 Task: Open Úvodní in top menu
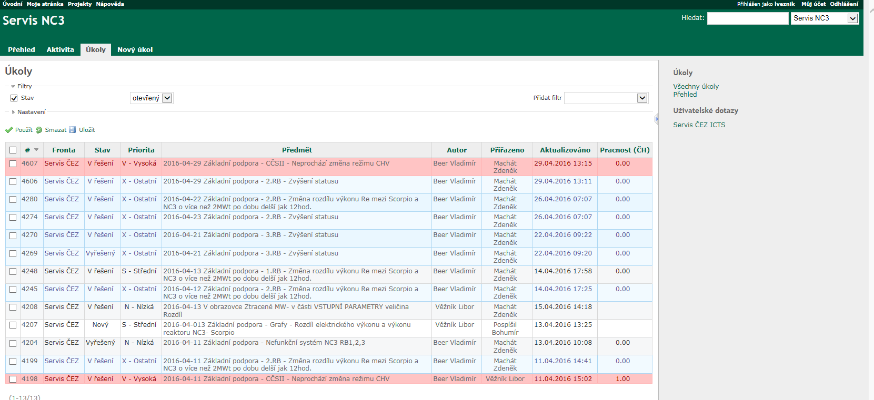tap(13, 4)
